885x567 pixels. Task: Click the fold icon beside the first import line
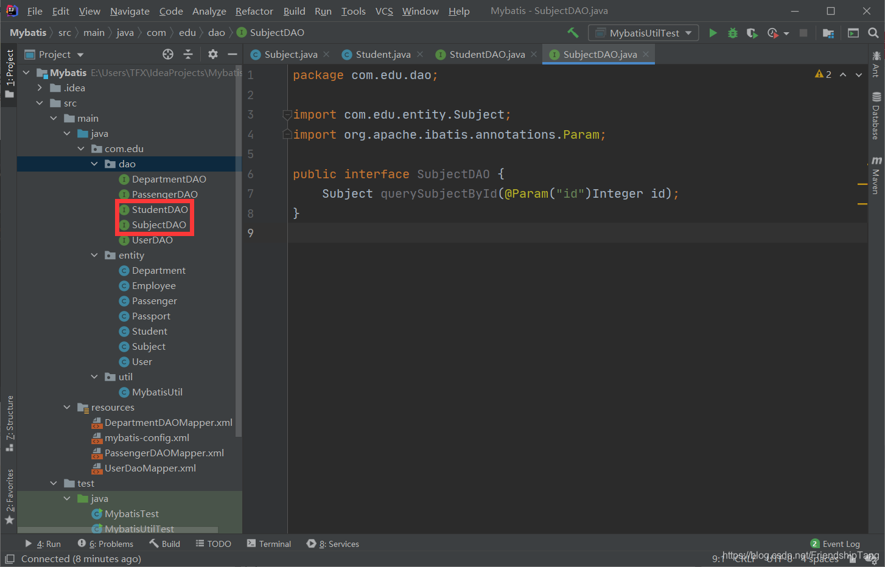coord(287,114)
